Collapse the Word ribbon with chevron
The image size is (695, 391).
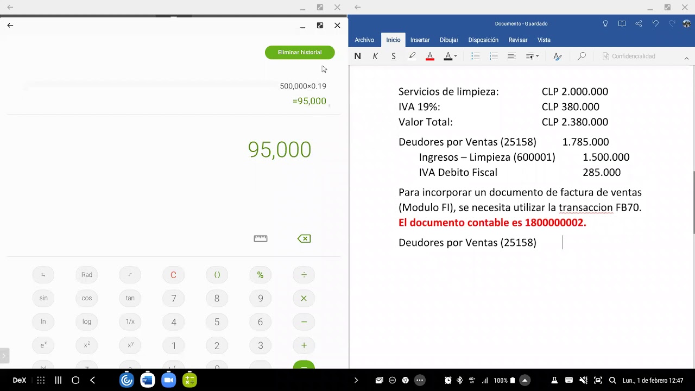click(x=686, y=58)
